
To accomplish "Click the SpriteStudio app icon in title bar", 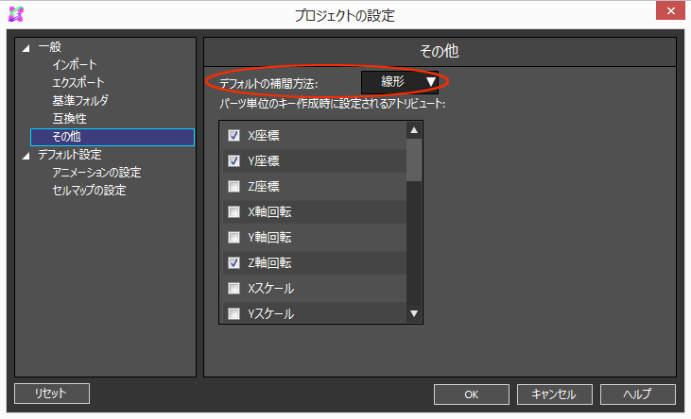I will point(16,14).
